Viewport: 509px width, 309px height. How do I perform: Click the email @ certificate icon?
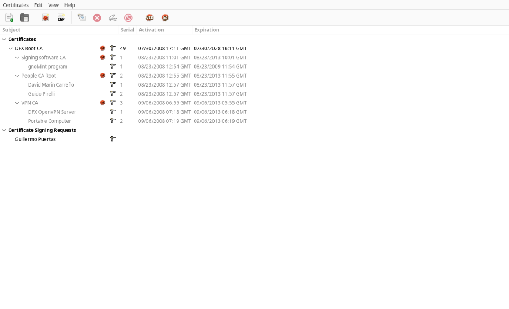click(165, 18)
